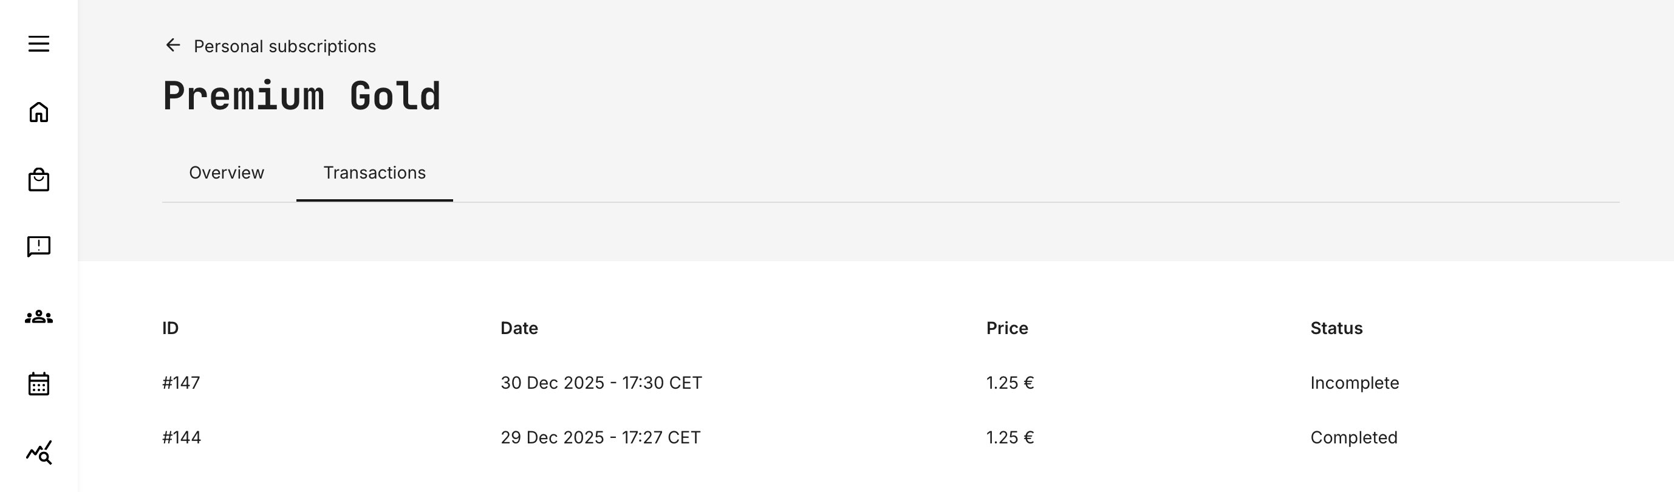
Task: Open transaction #144 row
Action: (x=180, y=437)
